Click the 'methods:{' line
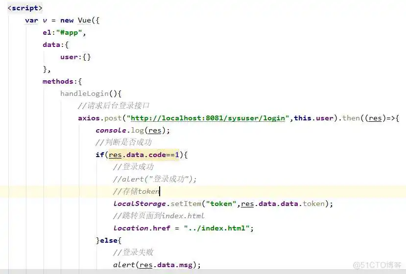The height and width of the screenshot is (274, 406). (62, 82)
